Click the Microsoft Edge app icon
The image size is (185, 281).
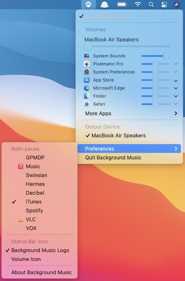(87, 88)
